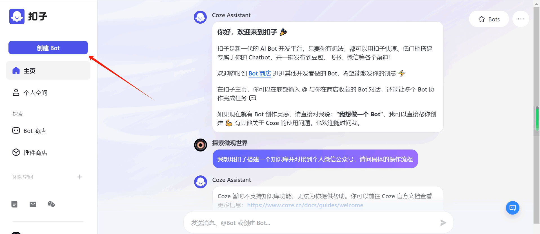Click the 探索 section label
The width and height of the screenshot is (540, 234).
click(x=18, y=114)
